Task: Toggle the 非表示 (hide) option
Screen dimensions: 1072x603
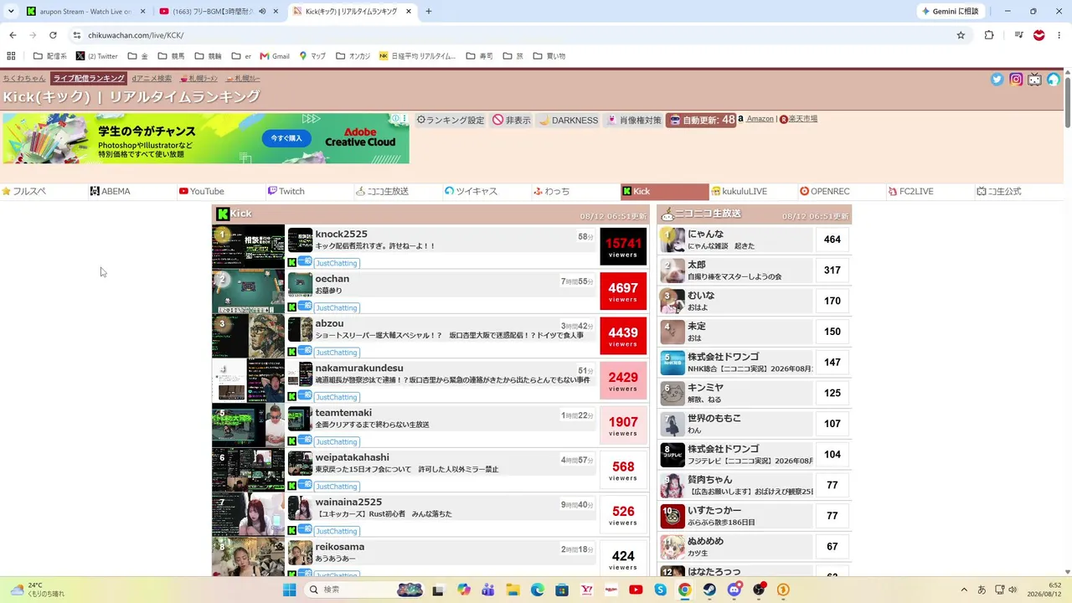Action: click(x=511, y=120)
